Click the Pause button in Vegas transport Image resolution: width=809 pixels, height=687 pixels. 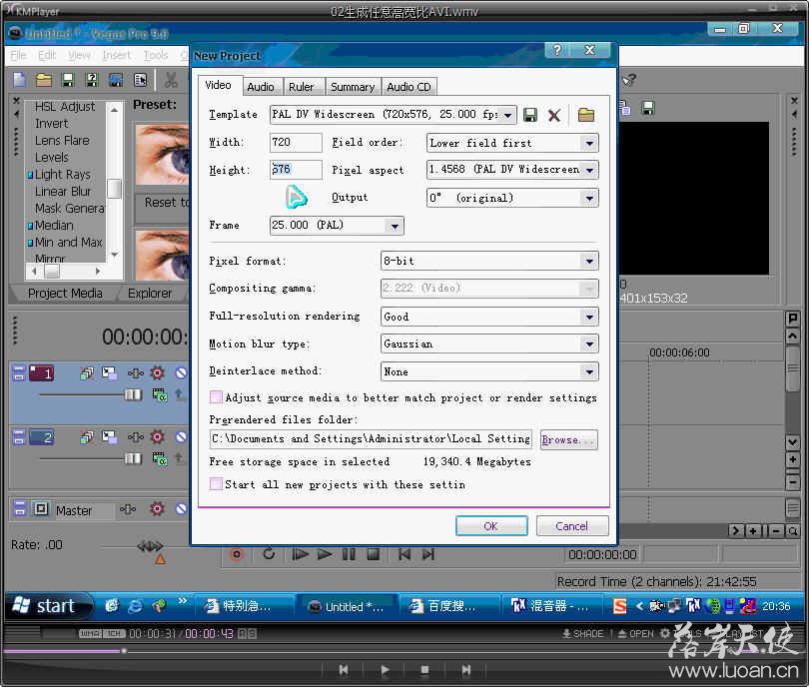click(x=349, y=554)
